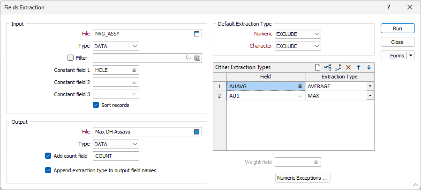The image size is (421, 190).
Task: Open Numeric Exceptions dialog
Action: click(x=303, y=178)
